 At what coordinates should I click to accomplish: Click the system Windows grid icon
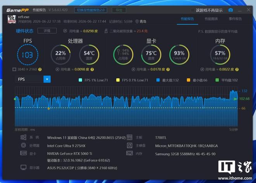coord(23,137)
